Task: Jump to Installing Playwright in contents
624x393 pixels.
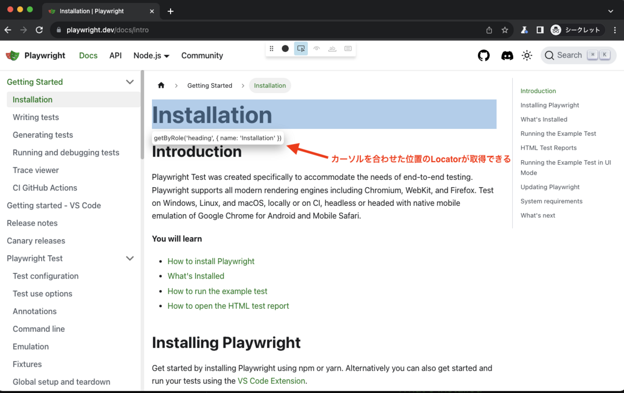Action: tap(550, 106)
